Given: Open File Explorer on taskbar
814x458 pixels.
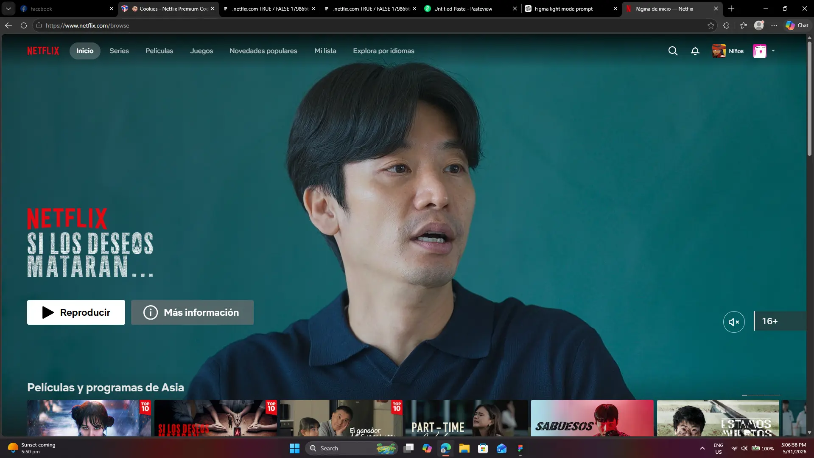Looking at the screenshot, I should pyautogui.click(x=464, y=448).
